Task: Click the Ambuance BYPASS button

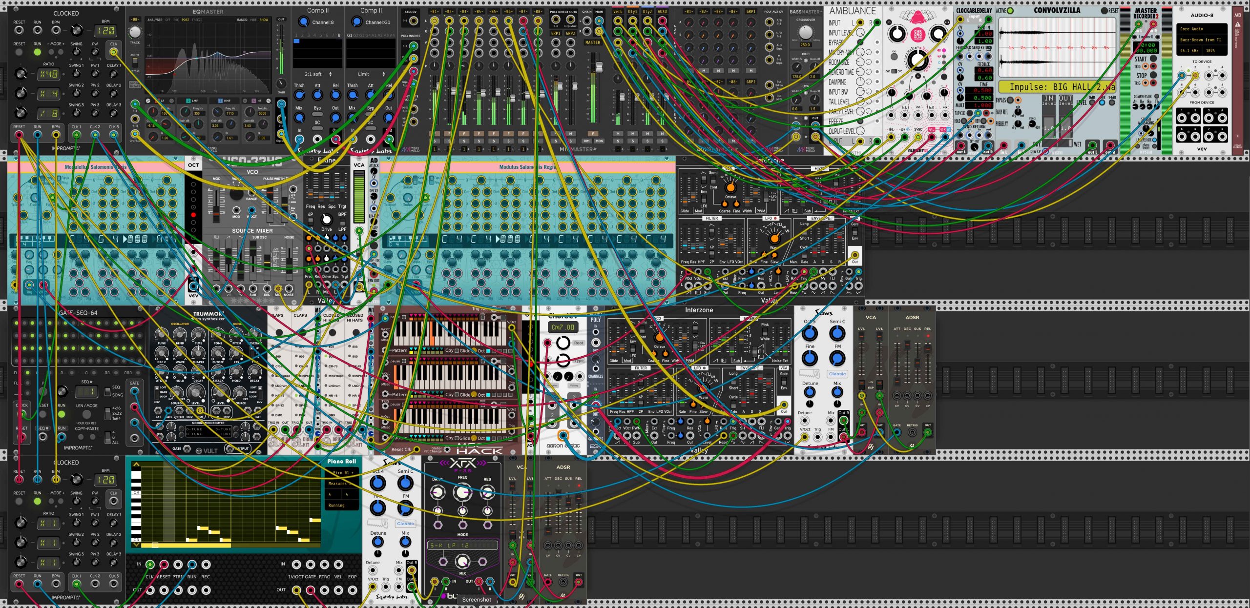Action: click(860, 42)
